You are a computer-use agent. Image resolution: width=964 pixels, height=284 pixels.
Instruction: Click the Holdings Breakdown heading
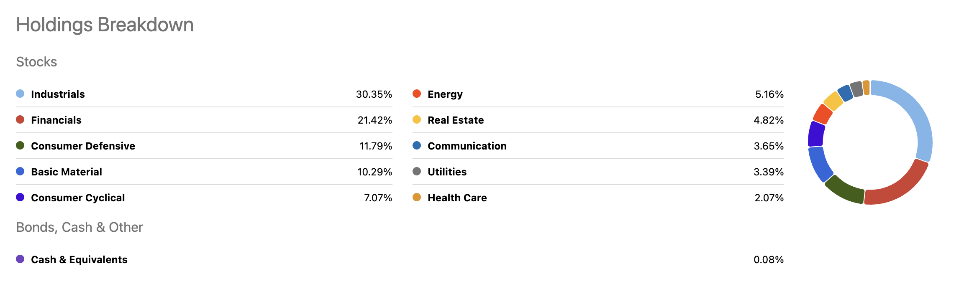[x=105, y=25]
